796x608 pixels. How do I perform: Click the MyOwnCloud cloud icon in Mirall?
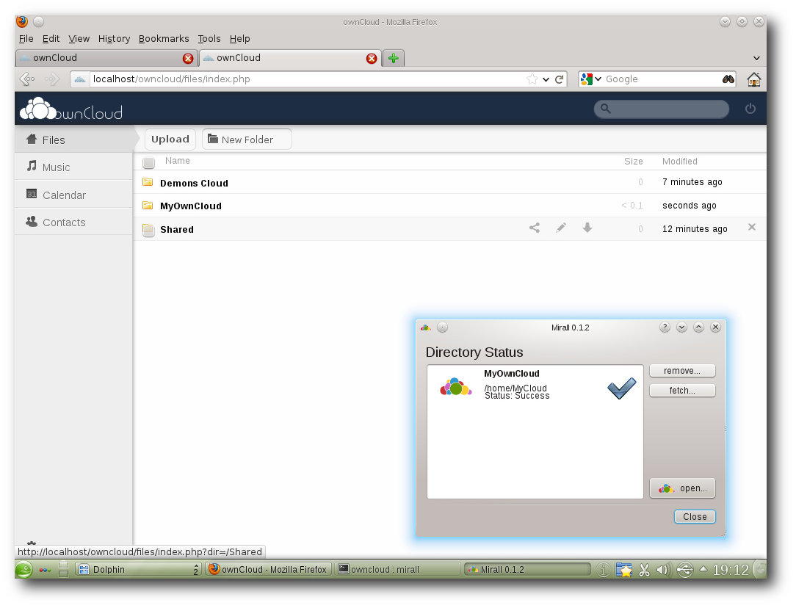click(x=455, y=387)
